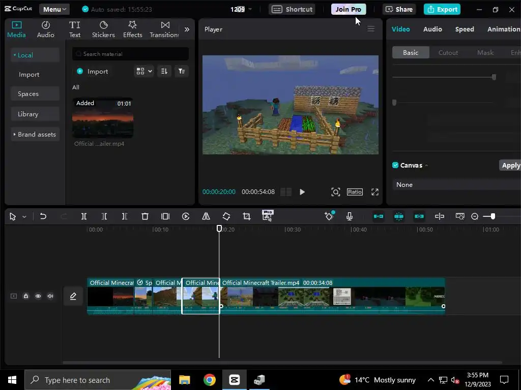Viewport: 521px width, 390px height.
Task: Select the arrow pointer tool
Action: coord(13,216)
